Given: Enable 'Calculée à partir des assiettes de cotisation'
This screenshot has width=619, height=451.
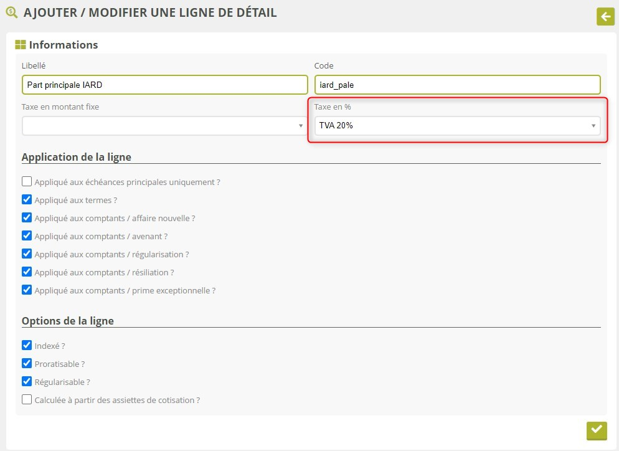Looking at the screenshot, I should pos(27,400).
